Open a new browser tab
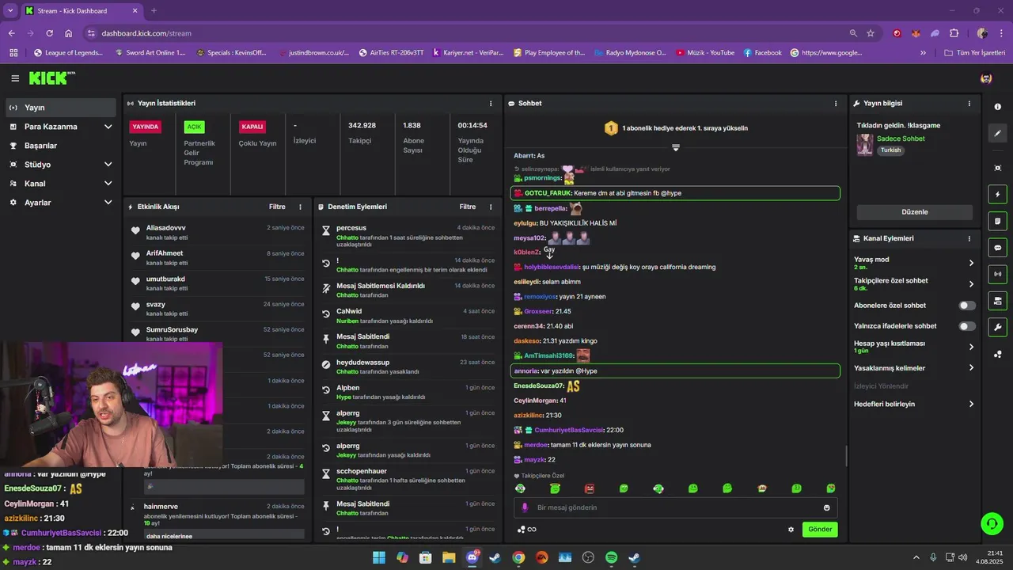Image resolution: width=1013 pixels, height=570 pixels. (154, 10)
